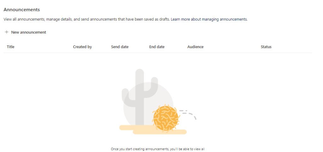
Task: Click the End date column header
Action: coord(157,47)
